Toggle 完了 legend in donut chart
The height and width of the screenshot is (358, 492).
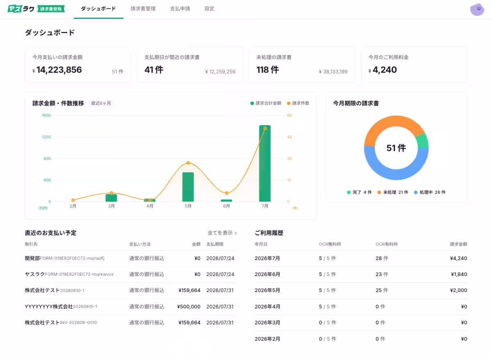point(359,192)
